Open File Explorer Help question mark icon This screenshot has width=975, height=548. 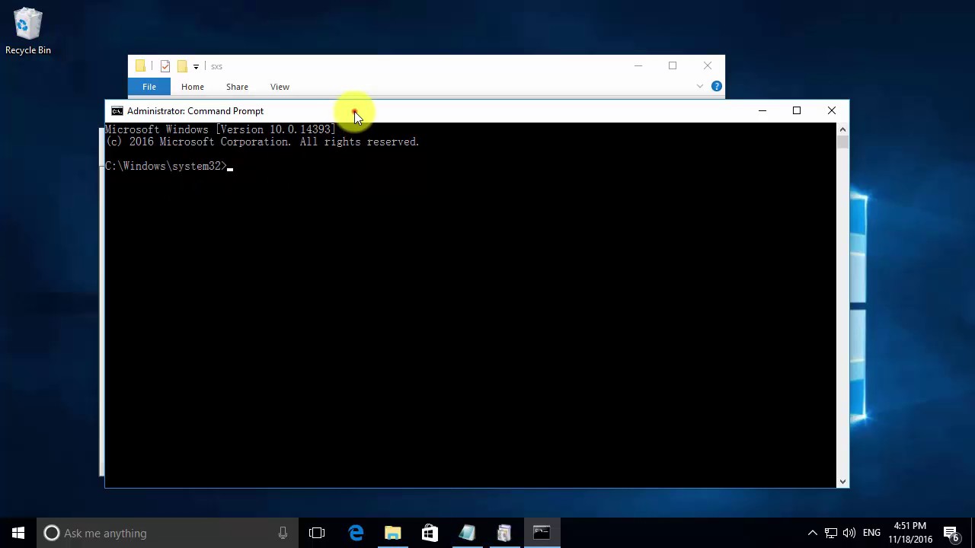(716, 87)
